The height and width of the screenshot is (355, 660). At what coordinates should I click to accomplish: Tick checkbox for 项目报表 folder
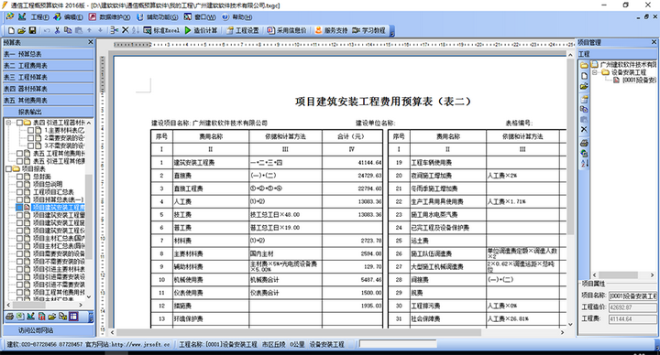tap(8, 169)
